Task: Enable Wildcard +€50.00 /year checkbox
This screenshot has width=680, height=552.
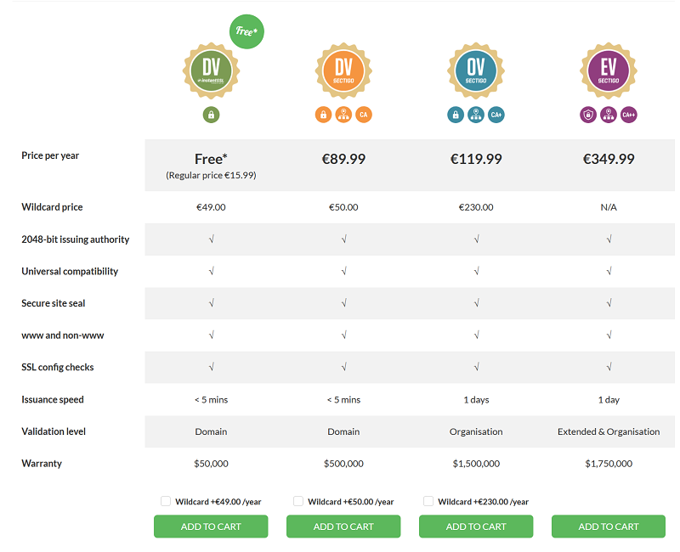Action: coord(298,501)
